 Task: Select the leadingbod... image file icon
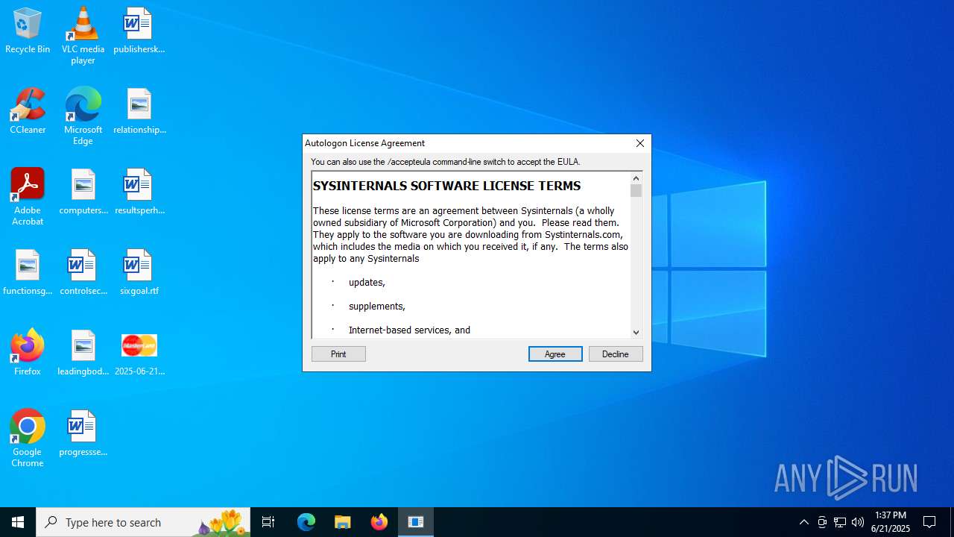(x=83, y=353)
